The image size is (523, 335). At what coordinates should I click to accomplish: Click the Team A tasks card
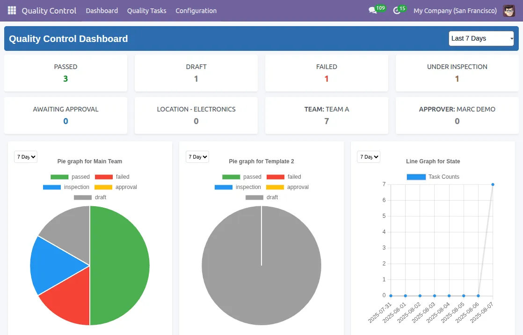(327, 115)
